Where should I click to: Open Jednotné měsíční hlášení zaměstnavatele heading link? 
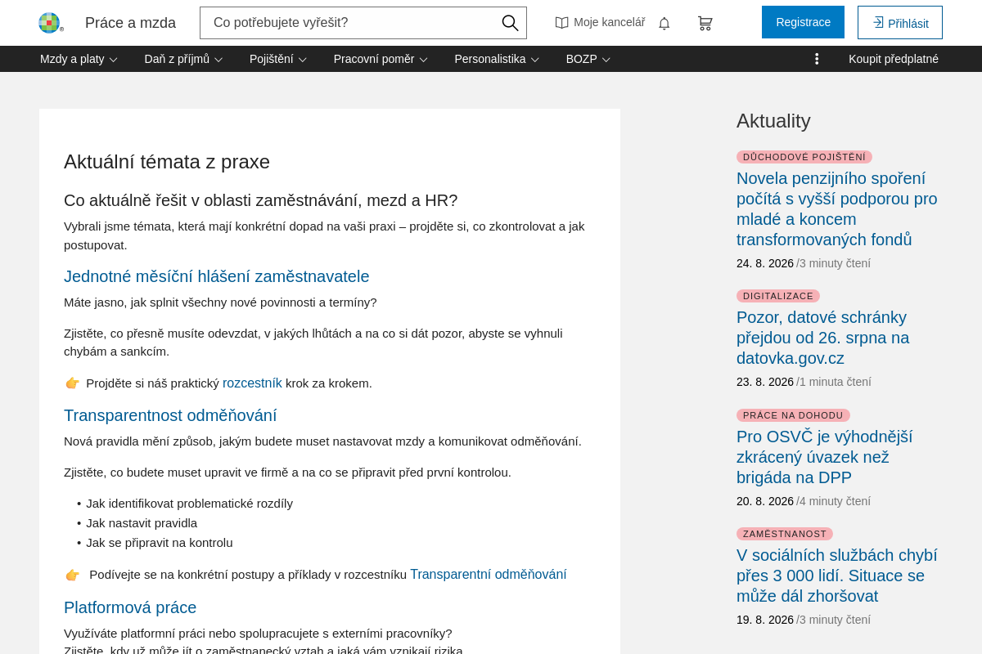[x=217, y=276]
